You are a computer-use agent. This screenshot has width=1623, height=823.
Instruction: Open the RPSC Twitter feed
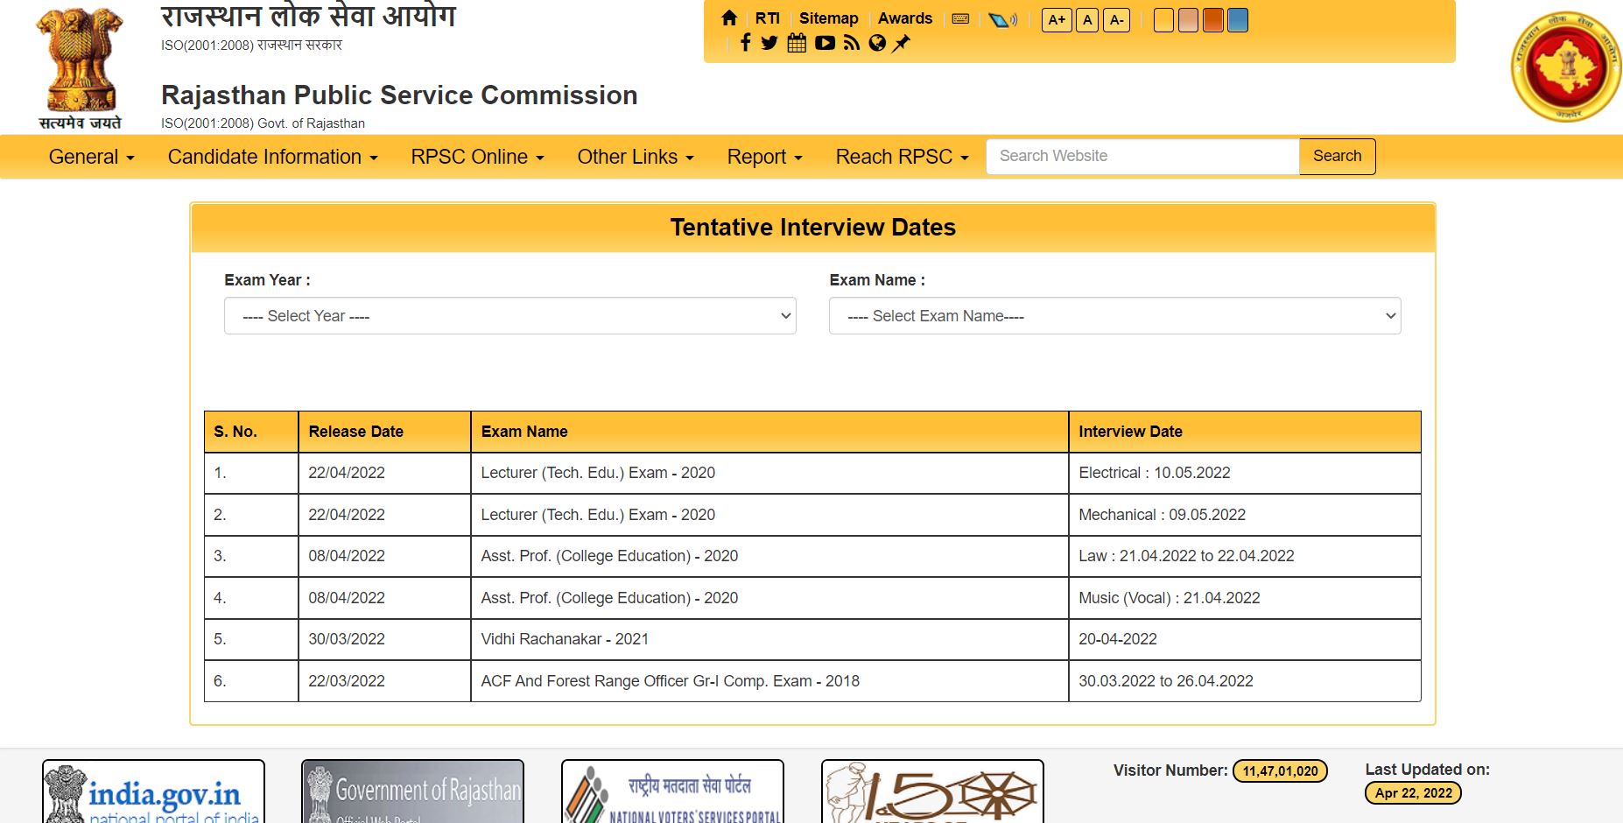769,43
